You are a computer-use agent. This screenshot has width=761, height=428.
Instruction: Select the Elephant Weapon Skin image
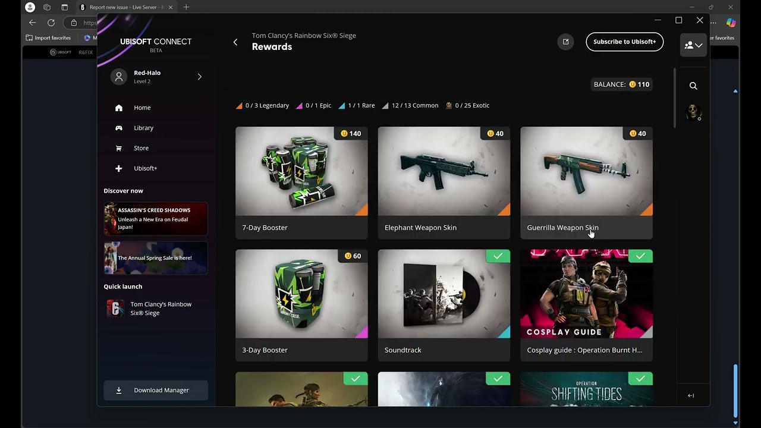point(444,171)
